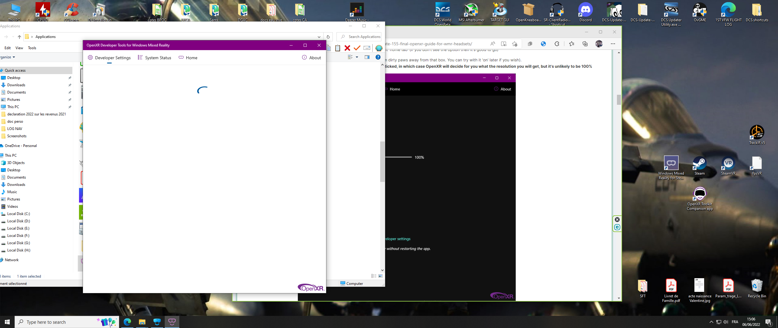Switch to the Home tab in OpenXR Tools

click(188, 58)
